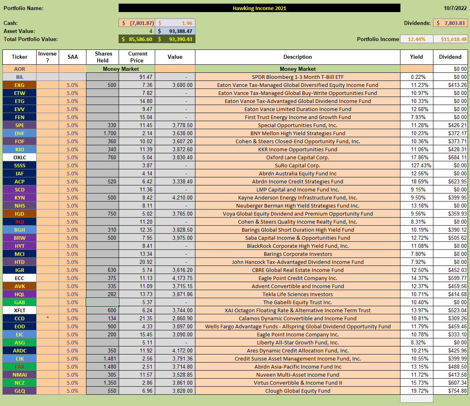Click the Eagle Point Credit Company Inc. description

(x=298, y=278)
